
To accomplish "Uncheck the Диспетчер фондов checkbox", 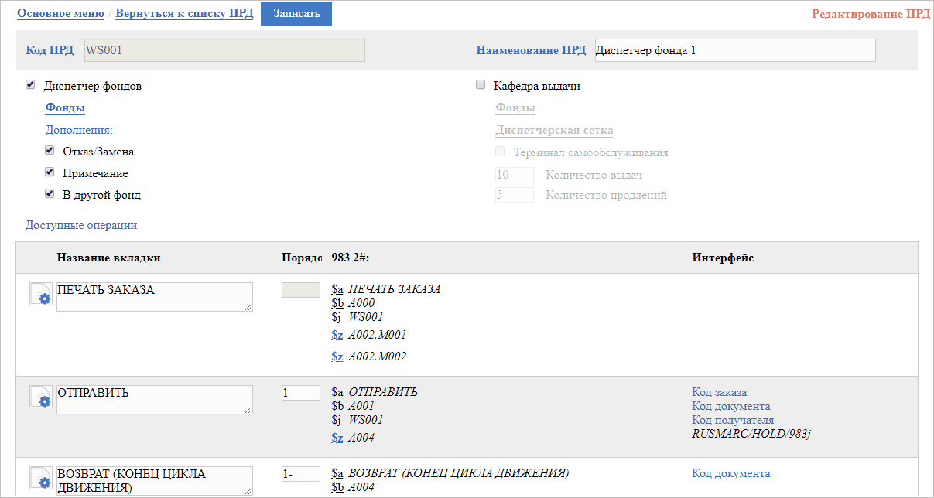I will (30, 85).
